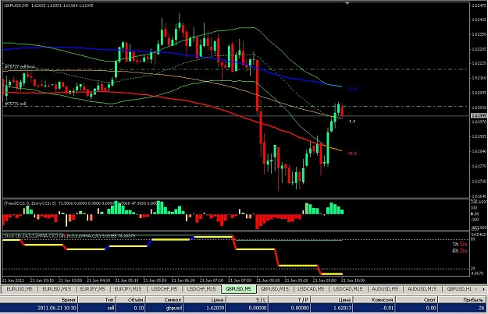Click the open price cell 1.62039
488x314 pixels.
coord(205,308)
